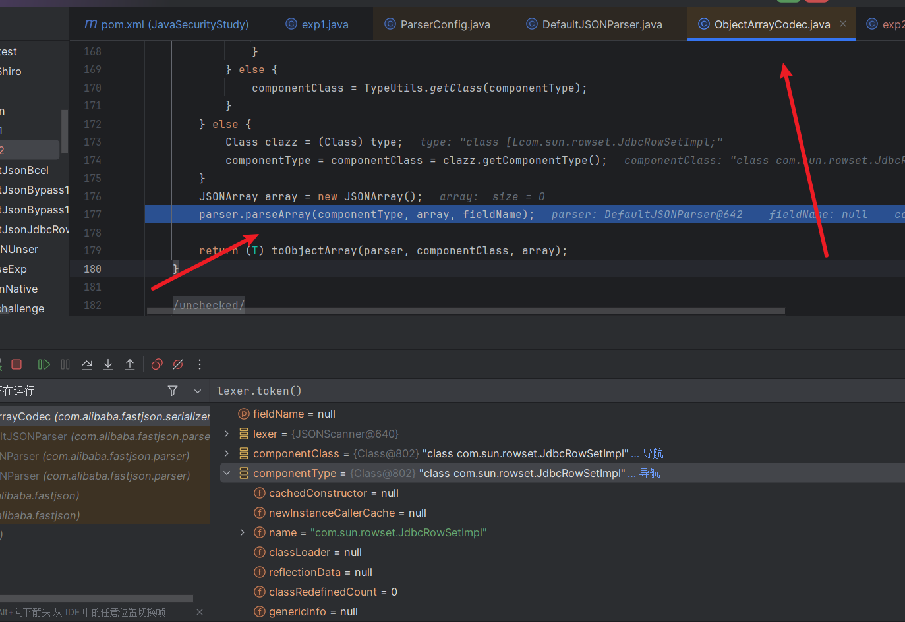Select the classRedefinedCount = 0 field

click(x=333, y=592)
